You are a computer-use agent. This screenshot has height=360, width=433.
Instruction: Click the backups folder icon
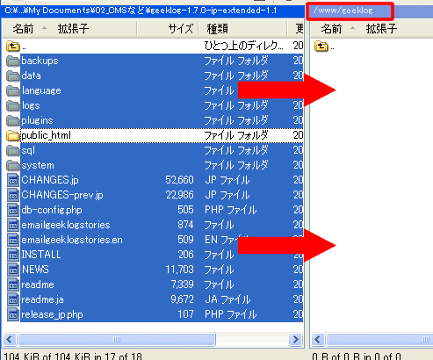click(x=12, y=61)
